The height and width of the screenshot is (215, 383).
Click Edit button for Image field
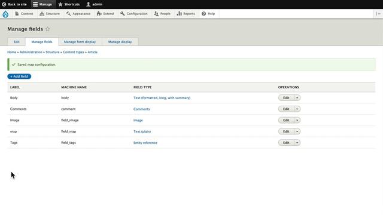(286, 120)
